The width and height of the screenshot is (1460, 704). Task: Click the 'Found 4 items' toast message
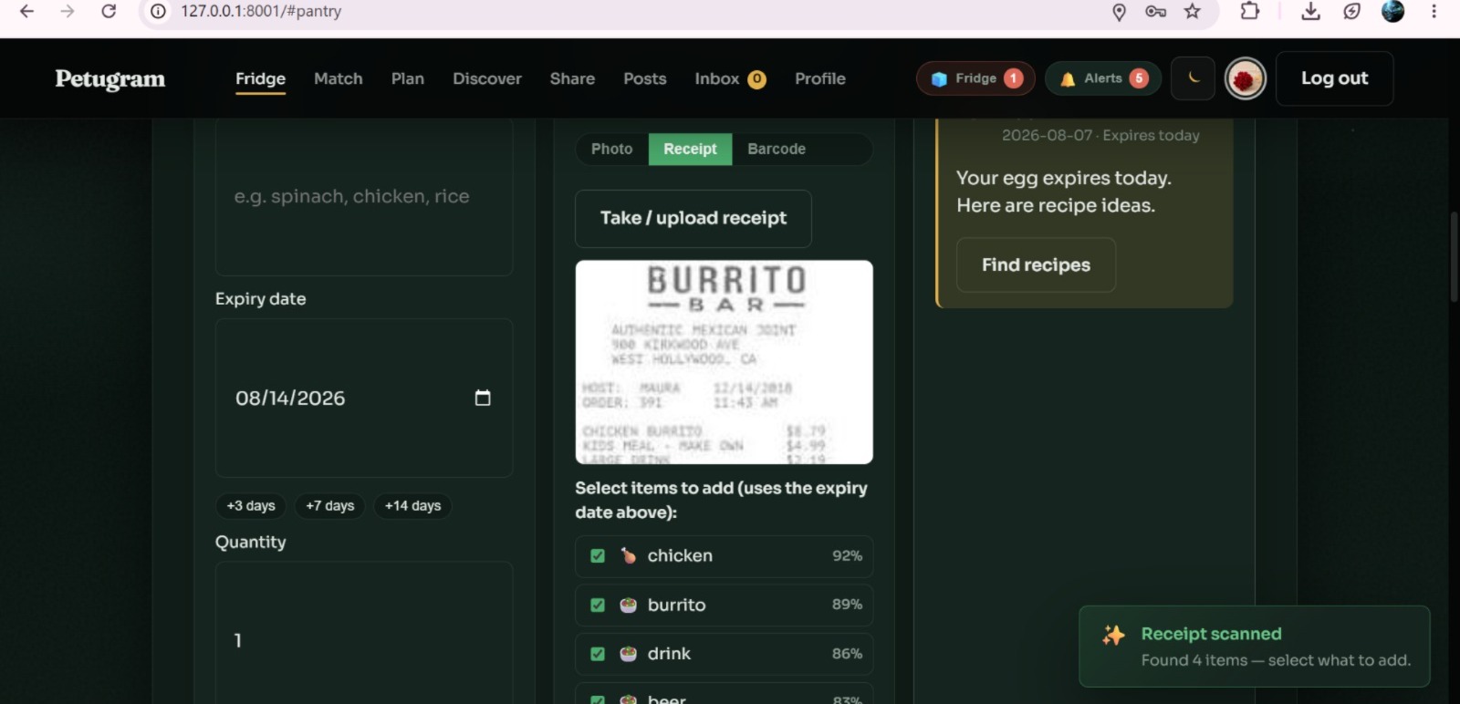click(x=1276, y=661)
